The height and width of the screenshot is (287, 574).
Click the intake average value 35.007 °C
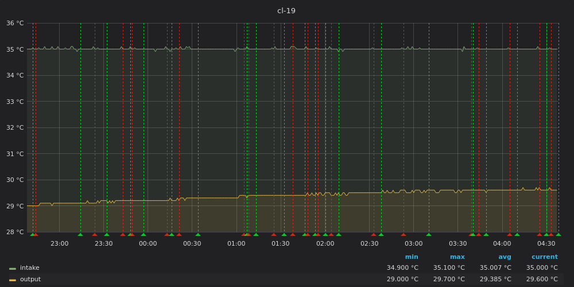495,268
